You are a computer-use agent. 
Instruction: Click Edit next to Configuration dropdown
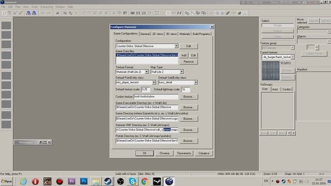pyautogui.click(x=189, y=46)
